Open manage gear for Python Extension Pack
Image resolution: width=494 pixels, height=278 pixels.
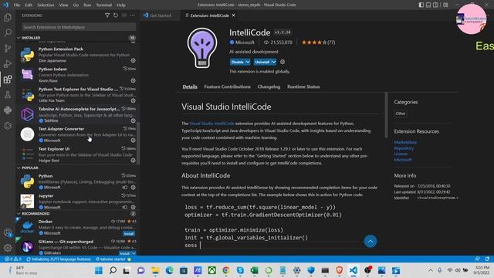coord(134,60)
